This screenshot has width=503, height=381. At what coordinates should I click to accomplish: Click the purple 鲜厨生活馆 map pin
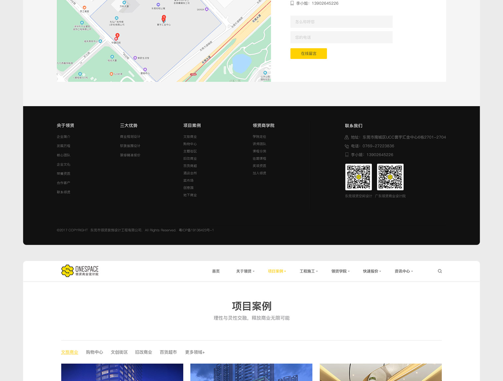point(135,58)
